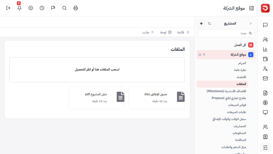Open طلبات المبيعات section
Viewport: 273px width, 154px height.
tap(236, 112)
